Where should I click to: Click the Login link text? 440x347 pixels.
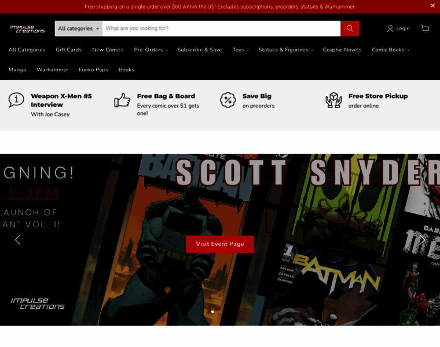pyautogui.click(x=403, y=28)
